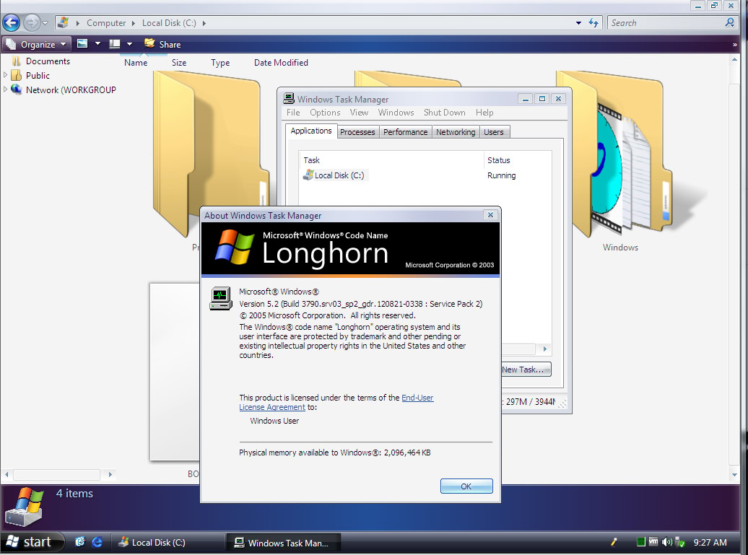Image resolution: width=748 pixels, height=555 pixels.
Task: Click the search magnifier icon
Action: pyautogui.click(x=730, y=22)
